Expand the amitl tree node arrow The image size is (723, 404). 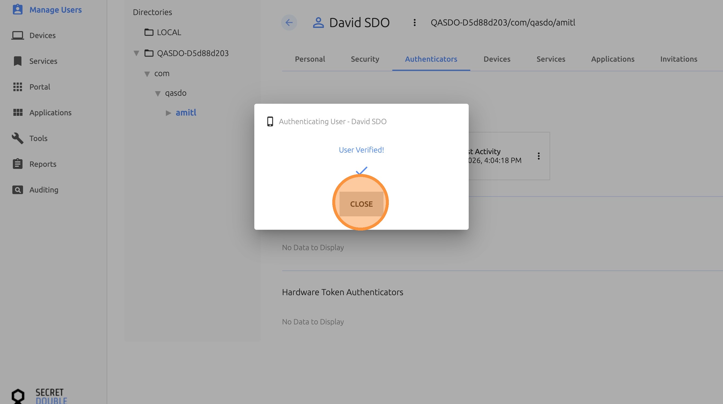point(168,113)
